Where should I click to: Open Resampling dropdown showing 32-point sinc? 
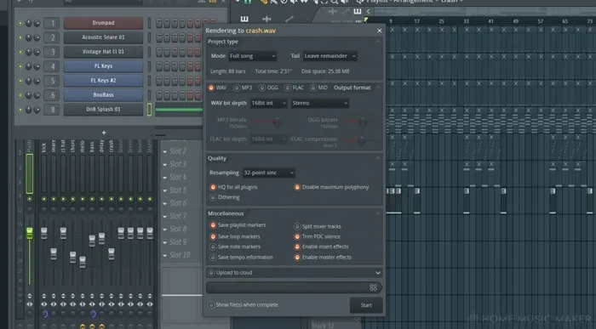(x=268, y=173)
